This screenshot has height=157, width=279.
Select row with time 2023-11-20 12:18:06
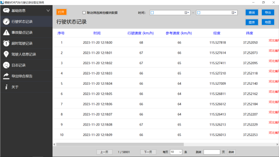166,104
